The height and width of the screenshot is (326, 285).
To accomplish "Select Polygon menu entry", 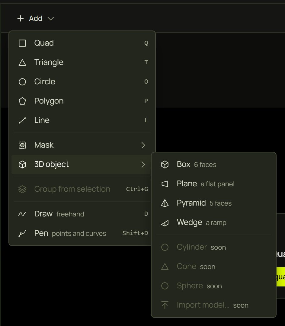I will click(82, 101).
